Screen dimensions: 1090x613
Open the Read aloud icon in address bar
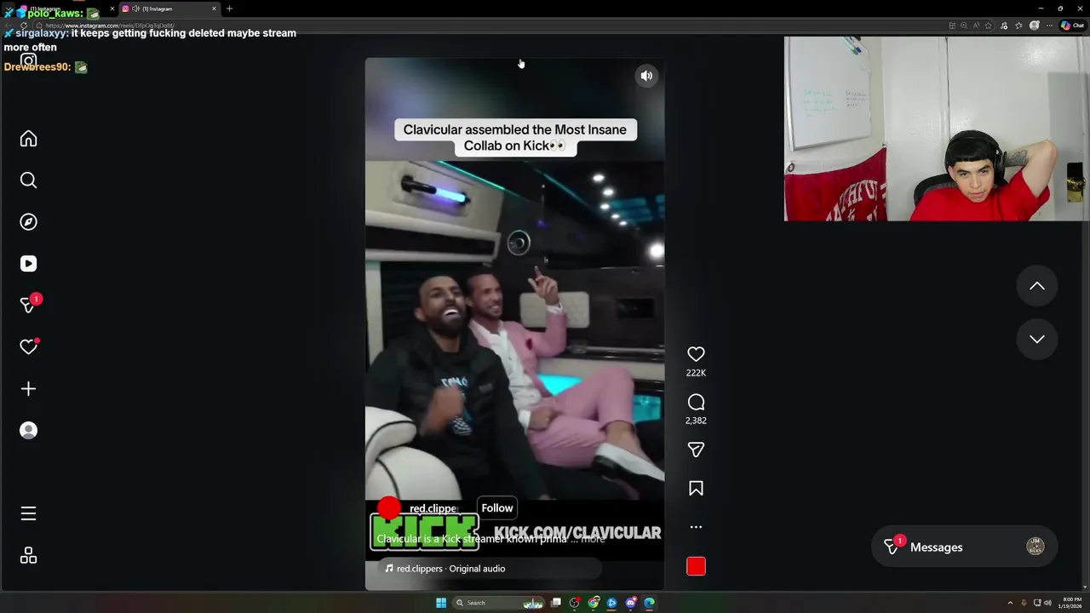pyautogui.click(x=978, y=26)
